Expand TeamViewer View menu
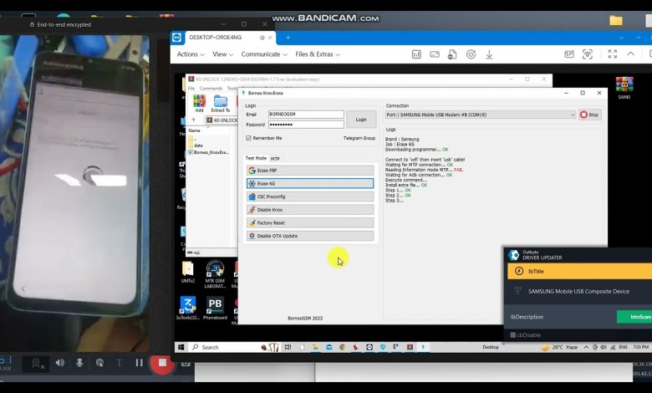This screenshot has width=652, height=393. click(x=222, y=54)
